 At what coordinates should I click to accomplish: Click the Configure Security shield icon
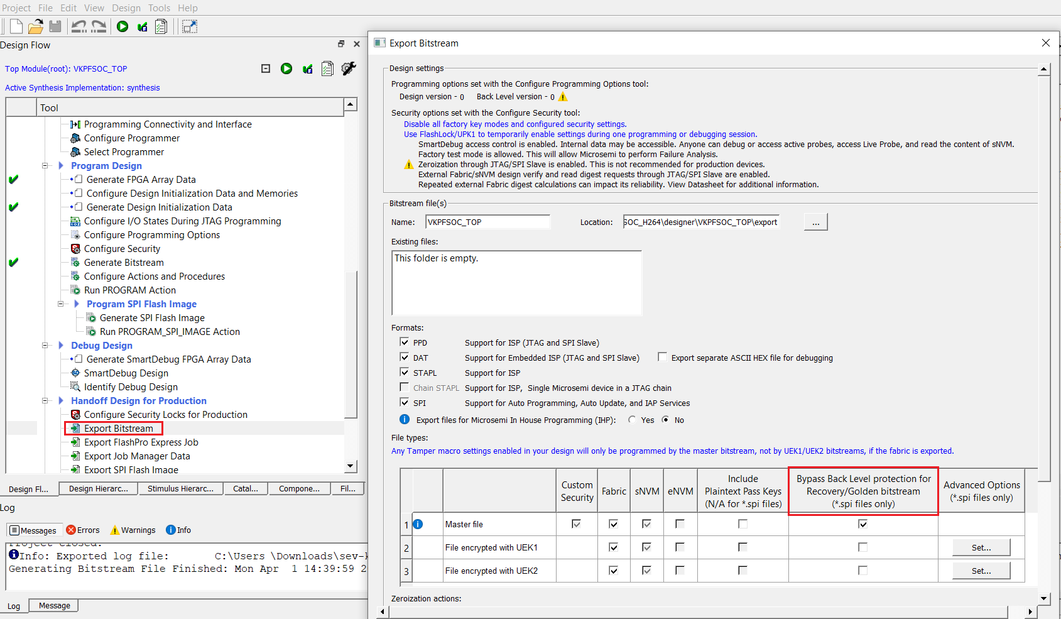75,249
